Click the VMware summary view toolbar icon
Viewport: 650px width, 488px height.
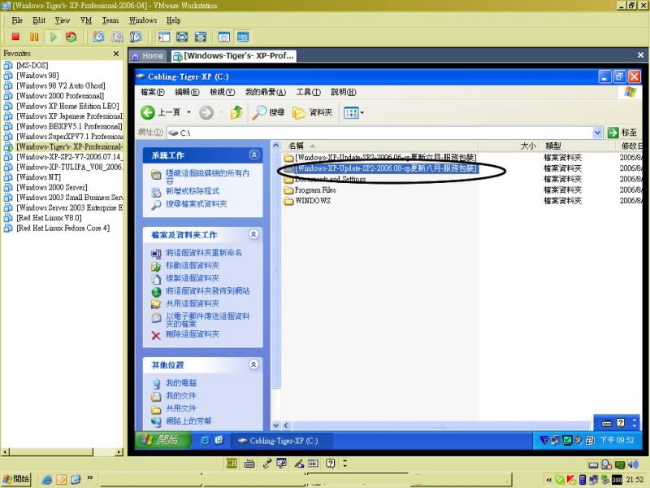pyautogui.click(x=224, y=37)
